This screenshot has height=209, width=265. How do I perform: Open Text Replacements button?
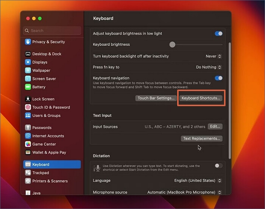pyautogui.click(x=202, y=138)
